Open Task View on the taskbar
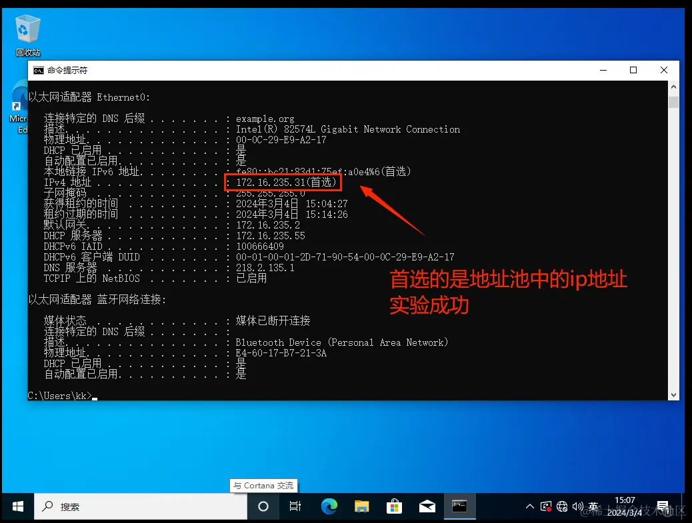The height and width of the screenshot is (523, 692). [295, 506]
